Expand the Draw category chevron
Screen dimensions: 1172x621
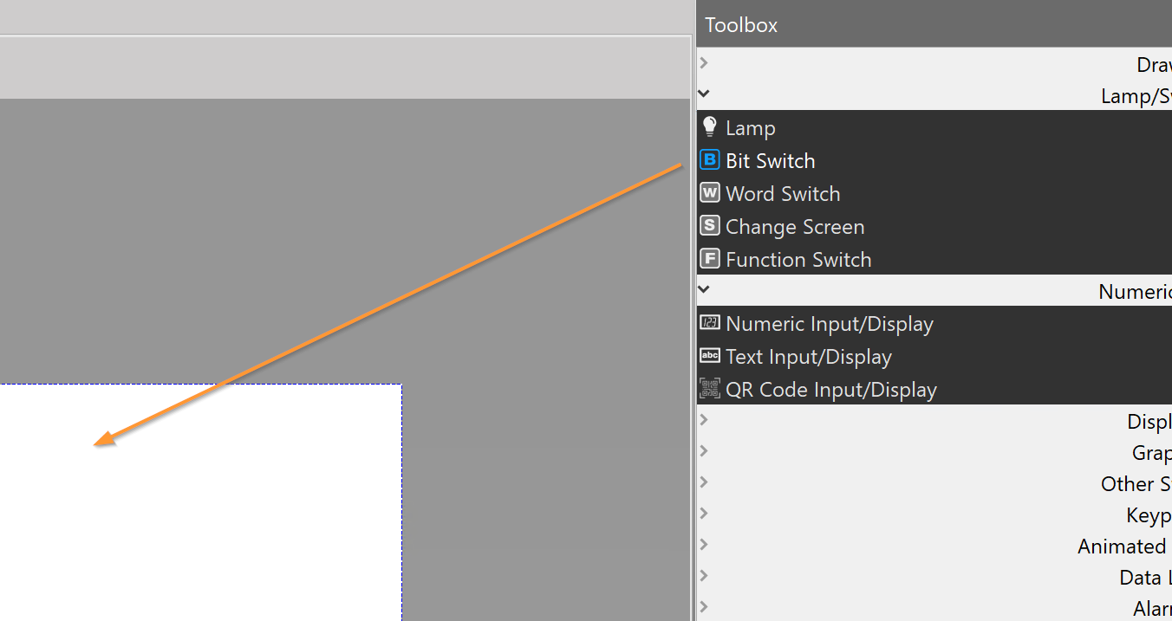(704, 62)
